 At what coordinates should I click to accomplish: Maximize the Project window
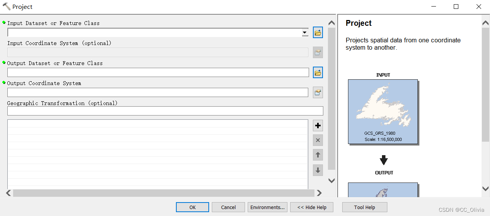pos(456,7)
